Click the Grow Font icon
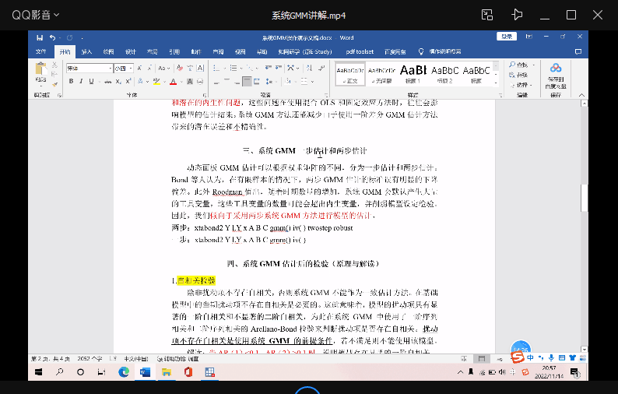The width and height of the screenshot is (618, 394). pyautogui.click(x=139, y=69)
